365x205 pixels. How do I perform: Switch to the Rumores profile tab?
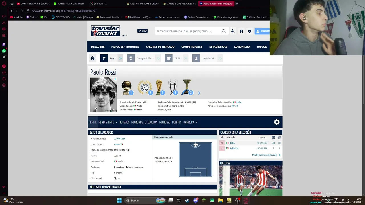coord(137,122)
